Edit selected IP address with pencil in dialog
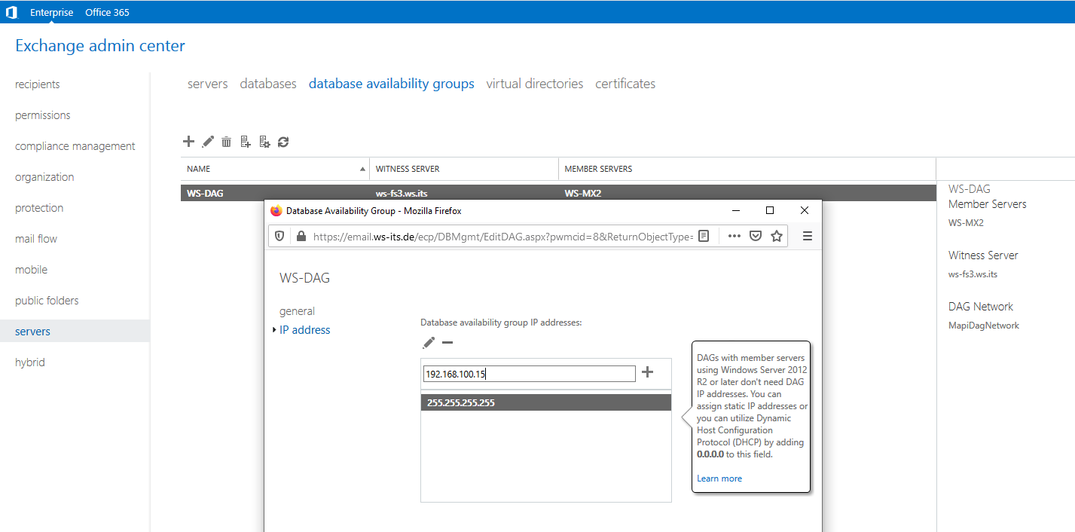This screenshot has height=532, width=1075. pyautogui.click(x=429, y=343)
